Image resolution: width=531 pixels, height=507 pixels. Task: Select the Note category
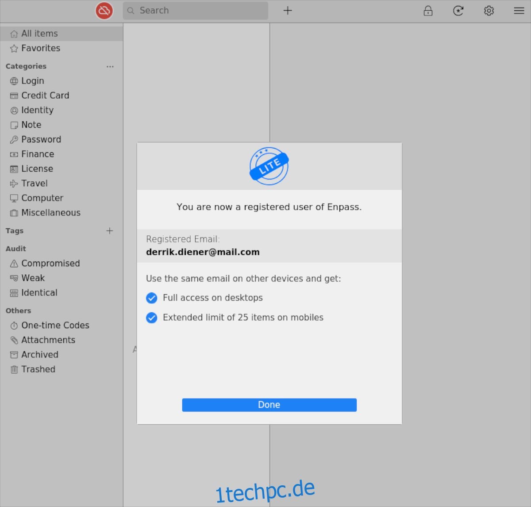(62, 125)
